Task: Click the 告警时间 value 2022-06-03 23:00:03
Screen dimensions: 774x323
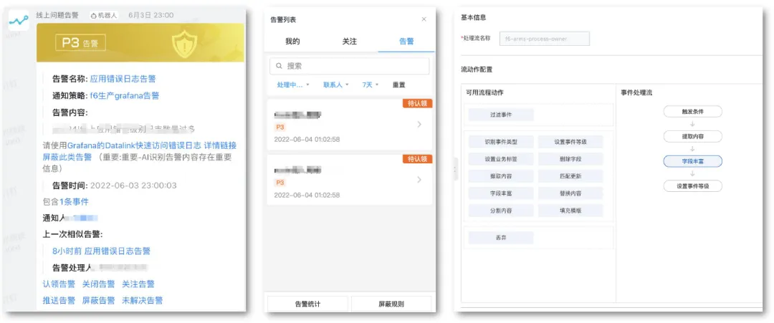Action: pos(133,185)
